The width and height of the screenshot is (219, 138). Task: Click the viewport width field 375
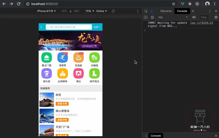click(x=64, y=11)
